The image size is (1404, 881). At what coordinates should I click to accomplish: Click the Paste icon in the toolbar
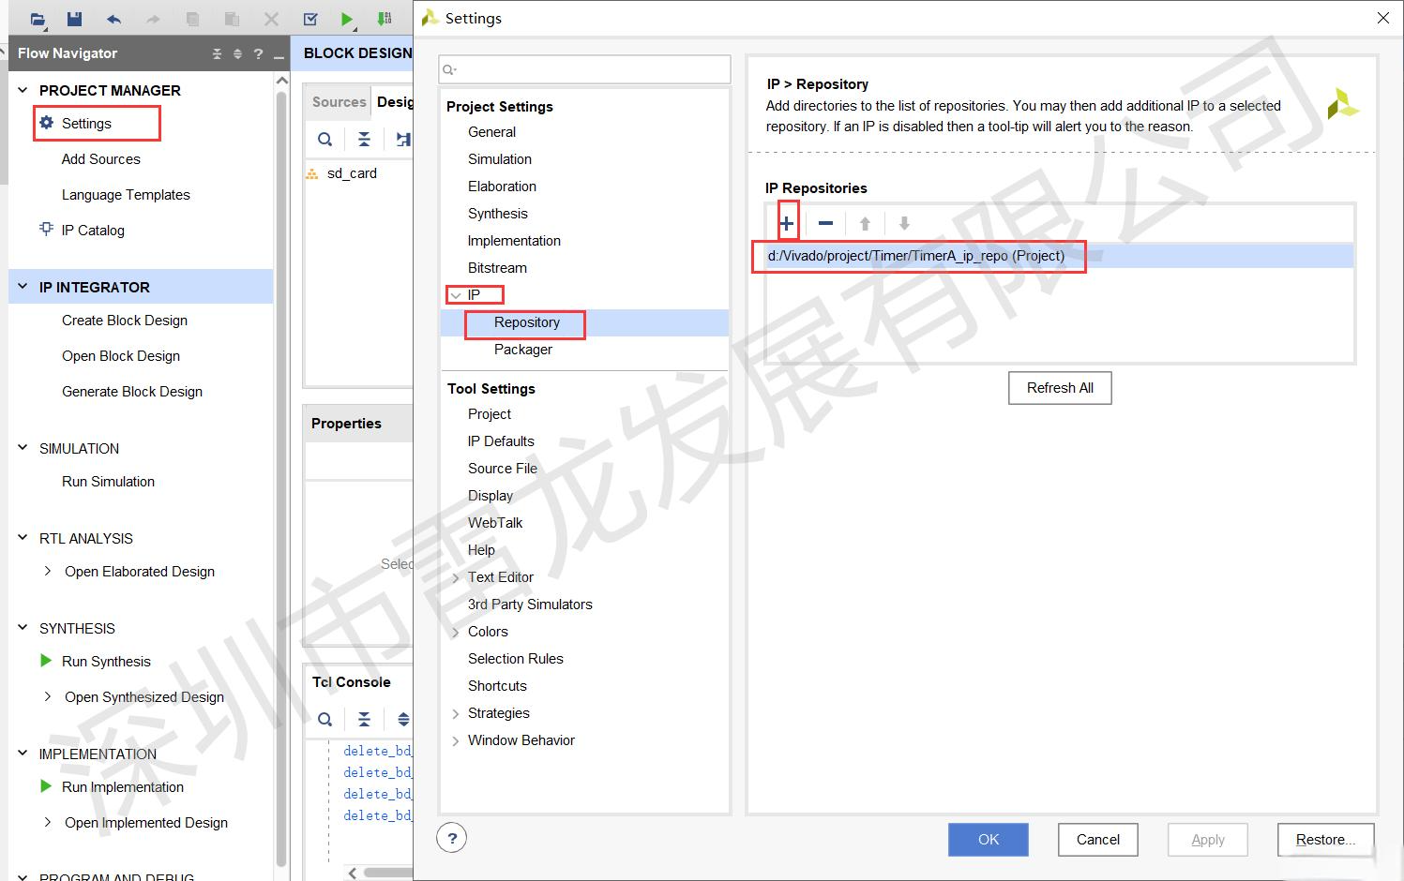click(232, 19)
